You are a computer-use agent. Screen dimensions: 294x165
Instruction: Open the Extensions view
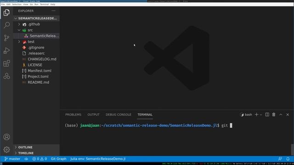(x=6, y=63)
